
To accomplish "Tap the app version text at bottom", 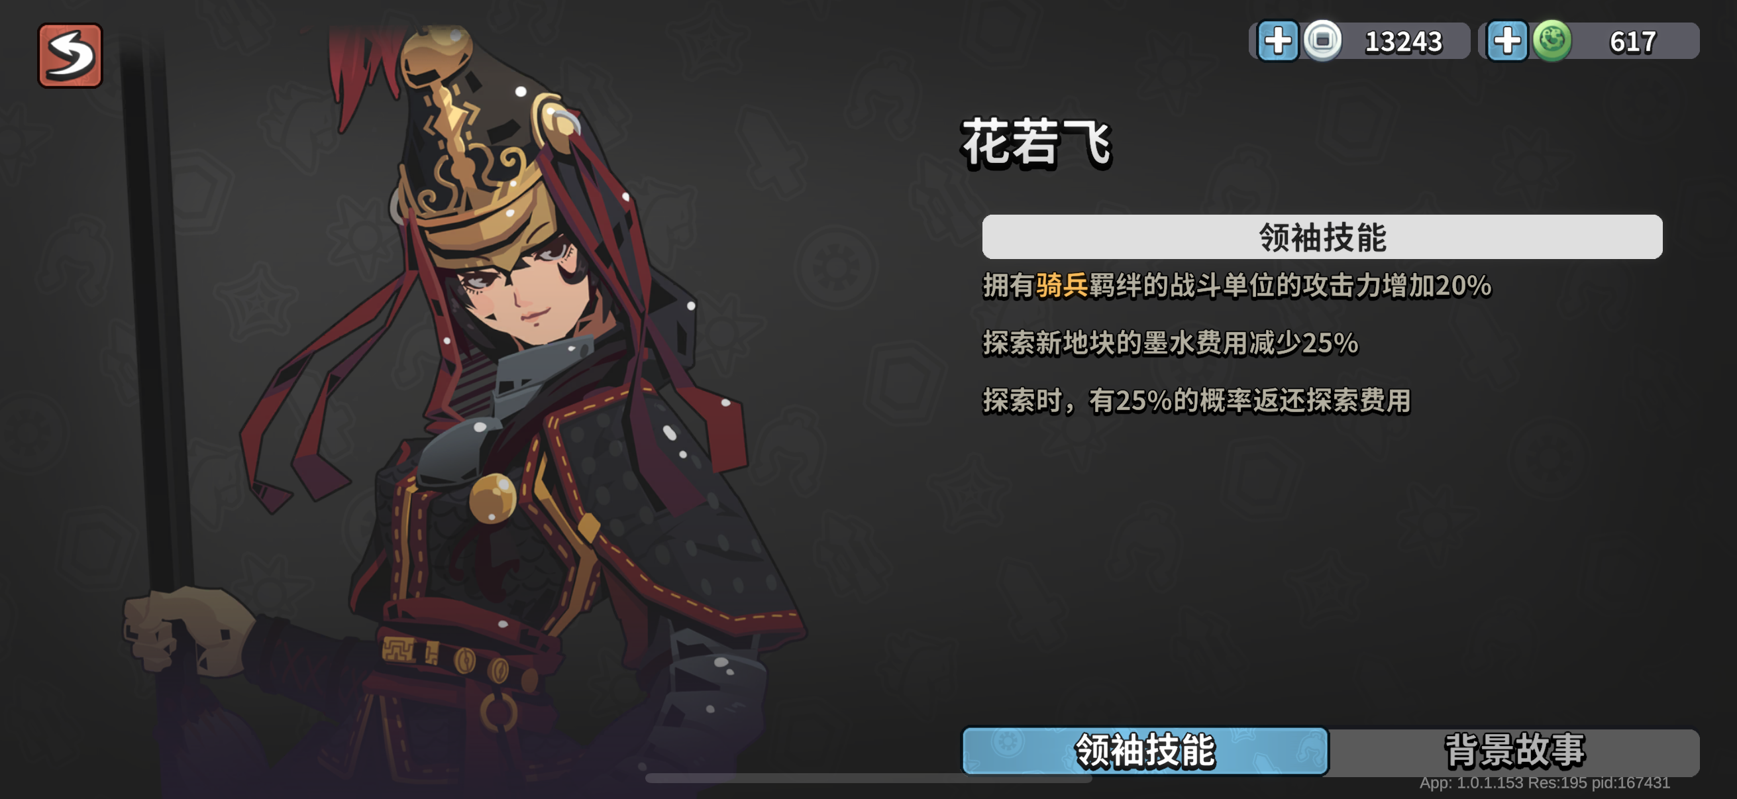I will [1544, 783].
